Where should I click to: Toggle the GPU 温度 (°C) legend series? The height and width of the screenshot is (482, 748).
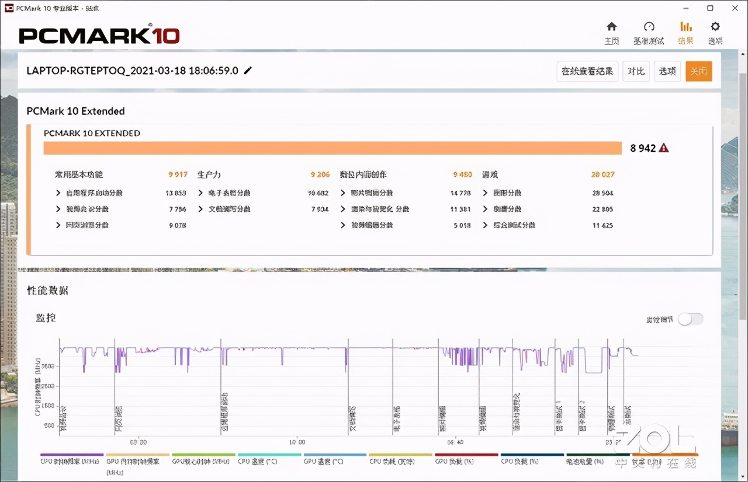coord(335,458)
